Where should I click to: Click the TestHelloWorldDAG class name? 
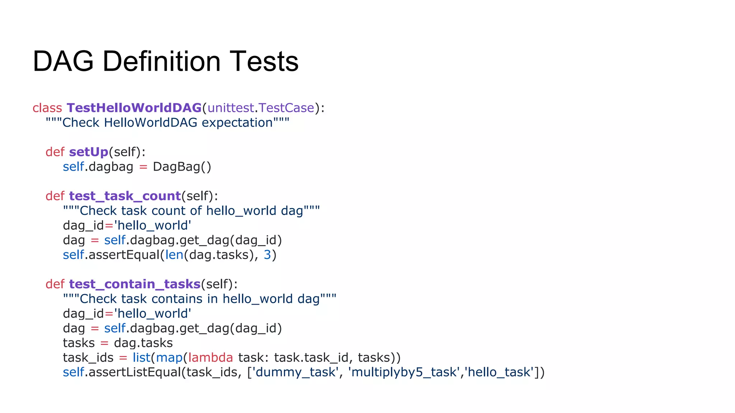(134, 108)
